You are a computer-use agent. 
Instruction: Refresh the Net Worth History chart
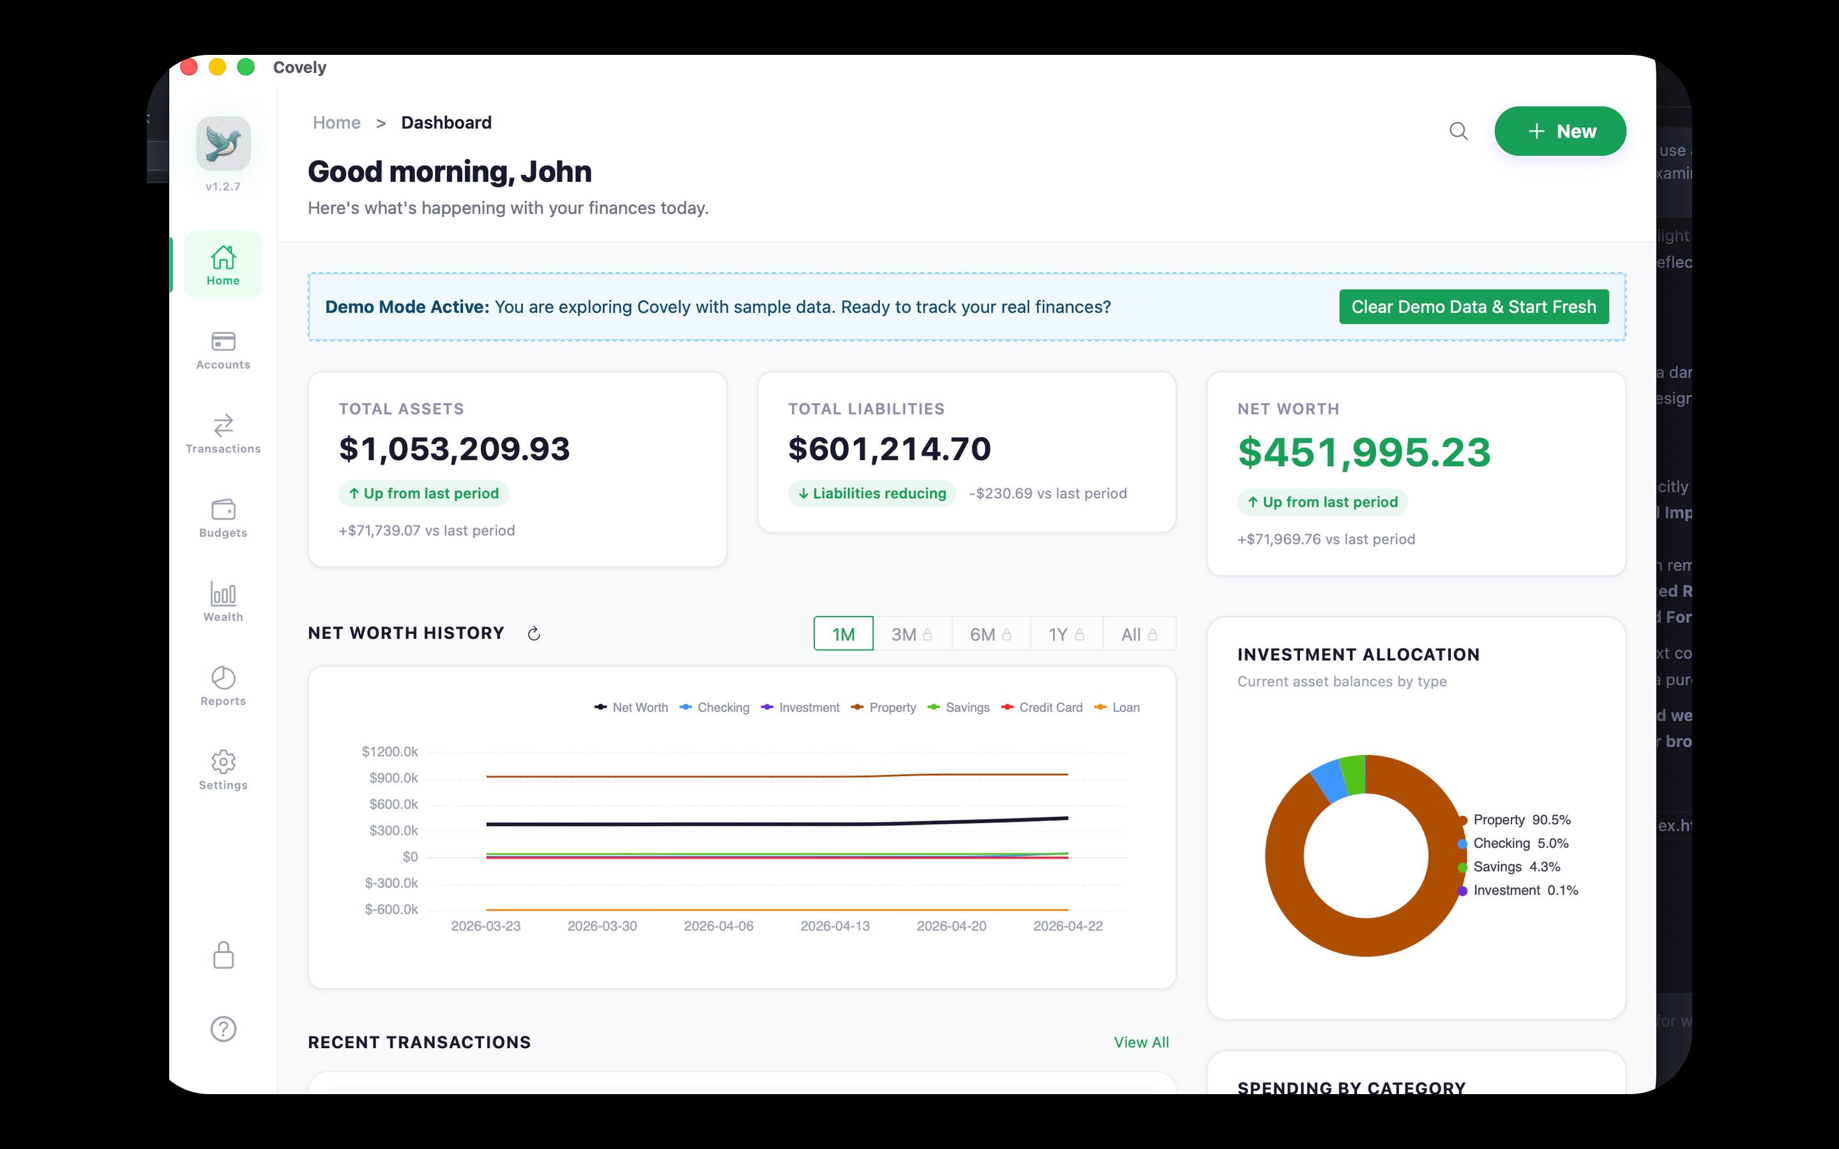[534, 633]
